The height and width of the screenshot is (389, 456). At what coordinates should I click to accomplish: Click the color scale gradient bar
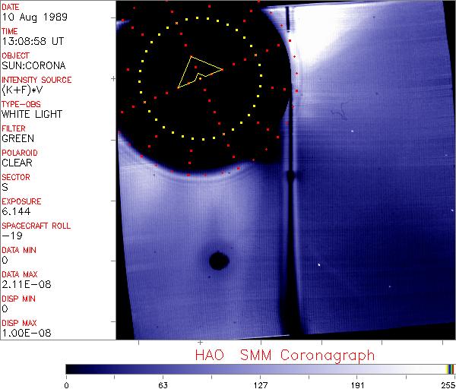[x=260, y=369]
